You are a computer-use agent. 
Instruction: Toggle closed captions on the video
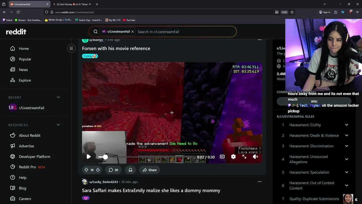click(x=222, y=157)
